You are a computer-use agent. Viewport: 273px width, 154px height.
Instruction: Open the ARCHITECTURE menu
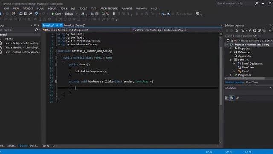pyautogui.click(x=109, y=9)
